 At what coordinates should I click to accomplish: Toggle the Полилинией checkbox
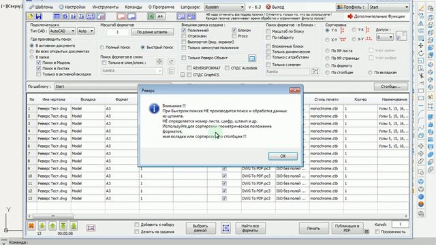[184, 30]
